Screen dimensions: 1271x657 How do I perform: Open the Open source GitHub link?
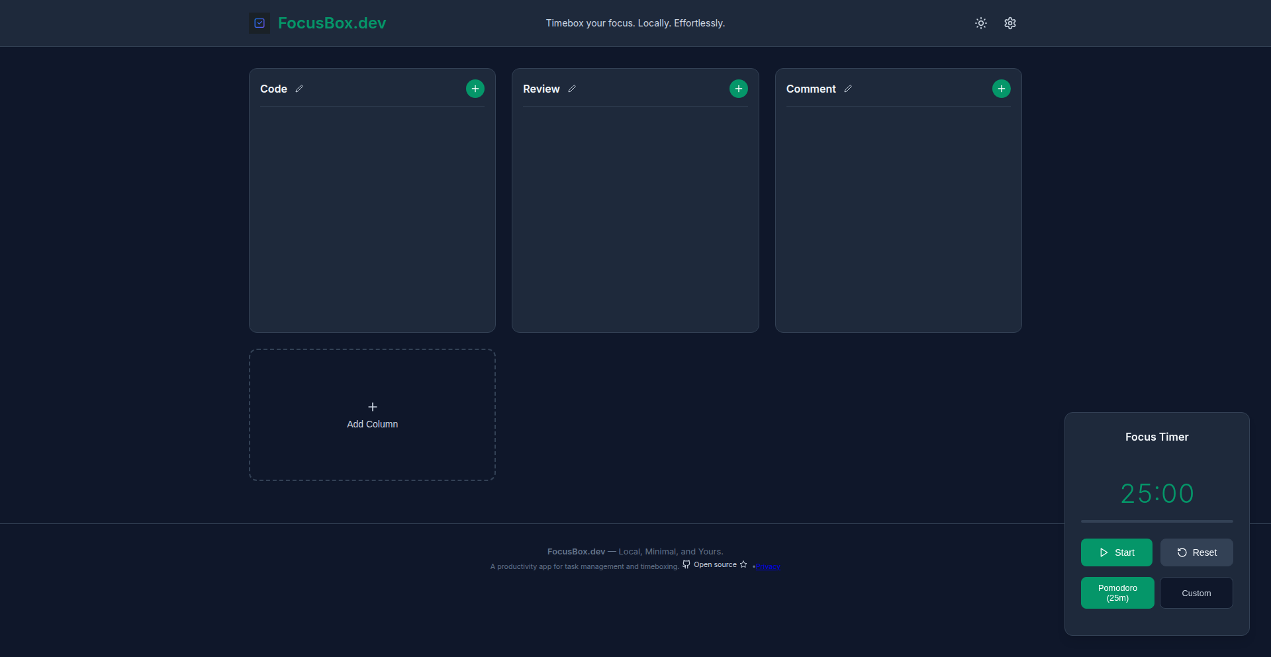tap(714, 565)
